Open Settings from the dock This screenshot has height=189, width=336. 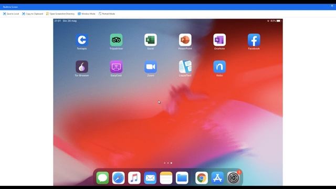pos(233,178)
